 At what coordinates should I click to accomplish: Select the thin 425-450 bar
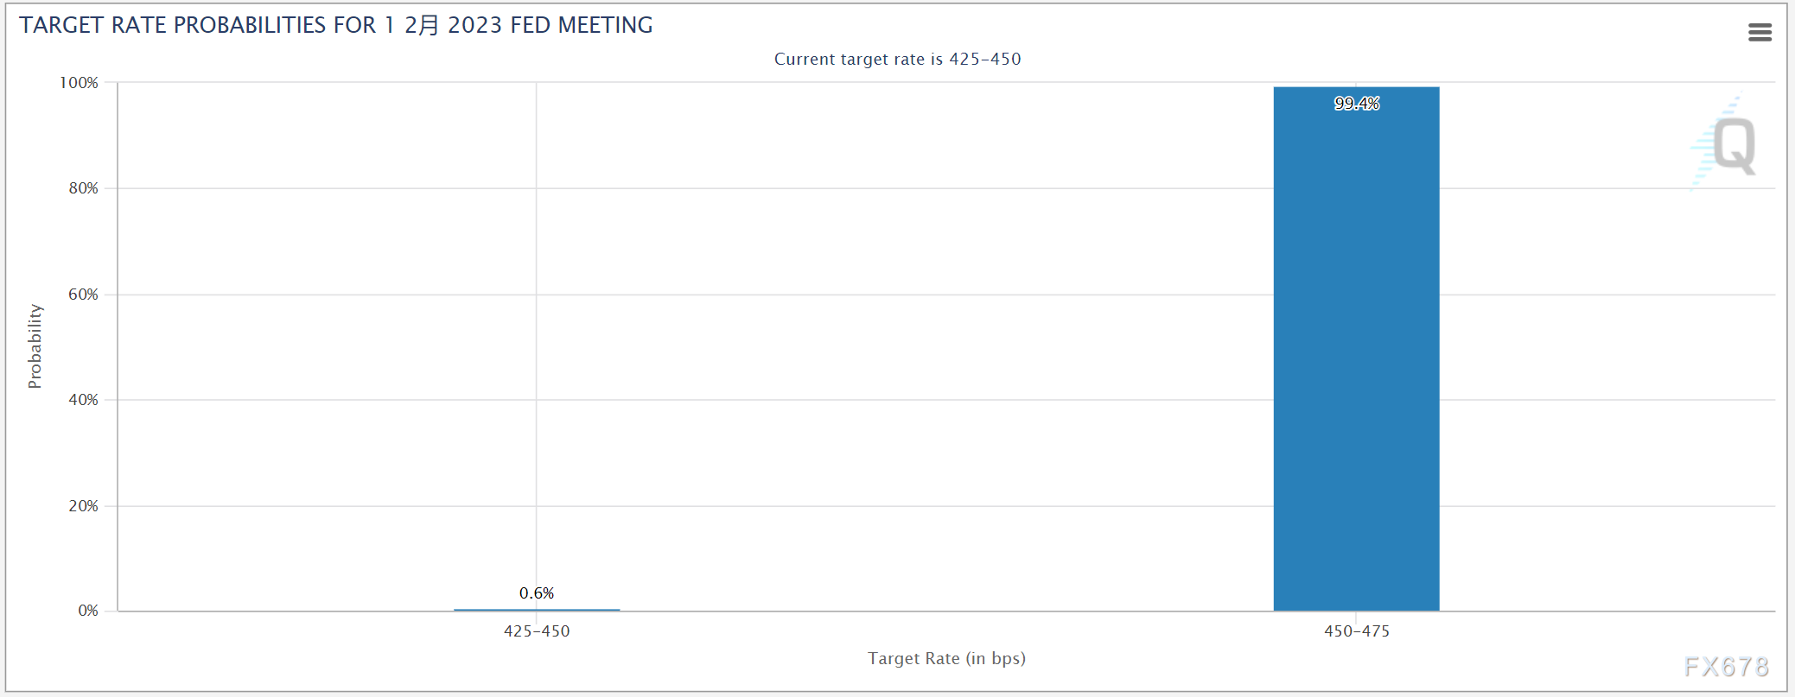click(537, 610)
